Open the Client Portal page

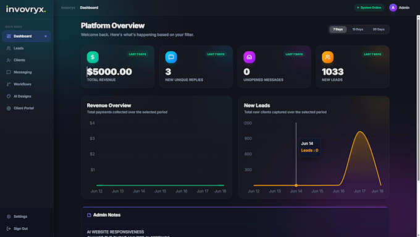26,108
